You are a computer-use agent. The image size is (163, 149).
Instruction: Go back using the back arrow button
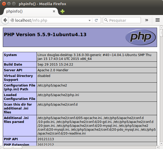[5, 20]
